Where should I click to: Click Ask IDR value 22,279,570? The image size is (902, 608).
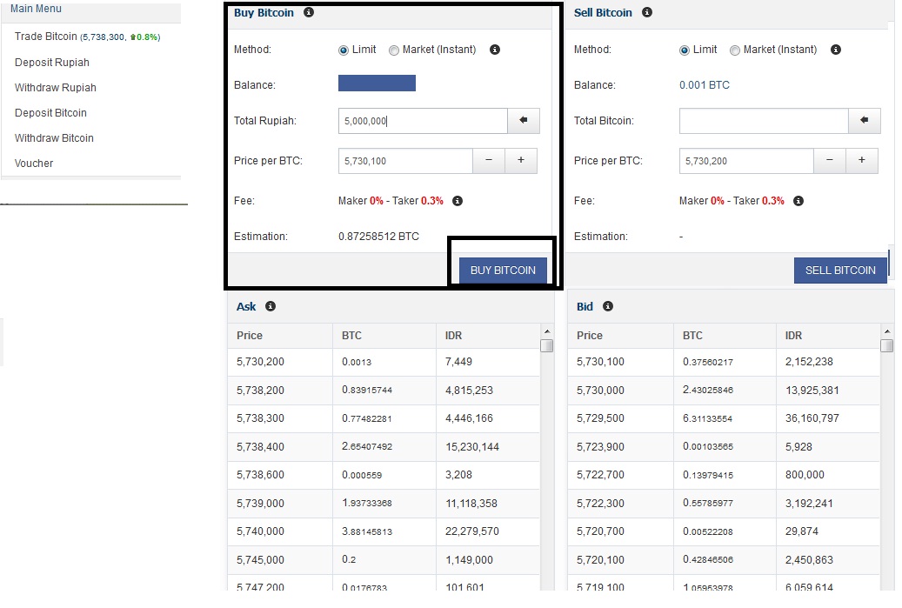pyautogui.click(x=471, y=531)
